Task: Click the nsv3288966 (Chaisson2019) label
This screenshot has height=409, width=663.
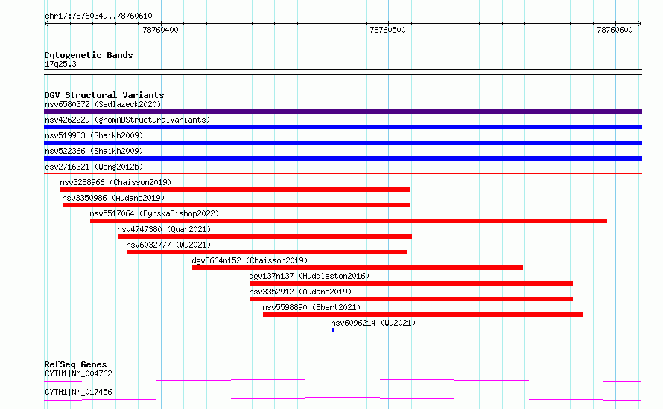Action: pos(115,182)
